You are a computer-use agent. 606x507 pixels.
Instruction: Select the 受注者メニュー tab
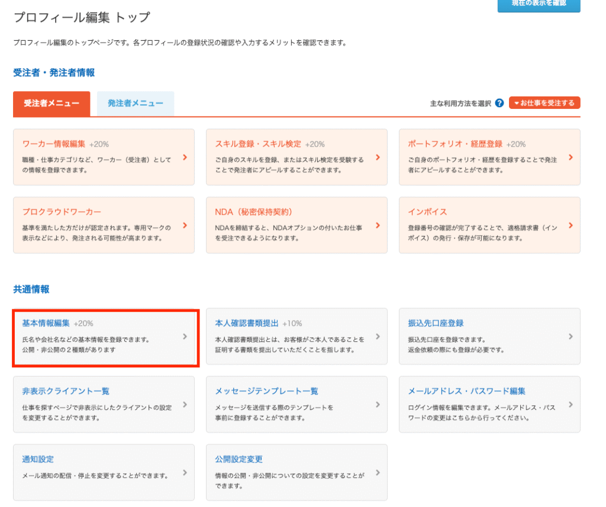(51, 104)
